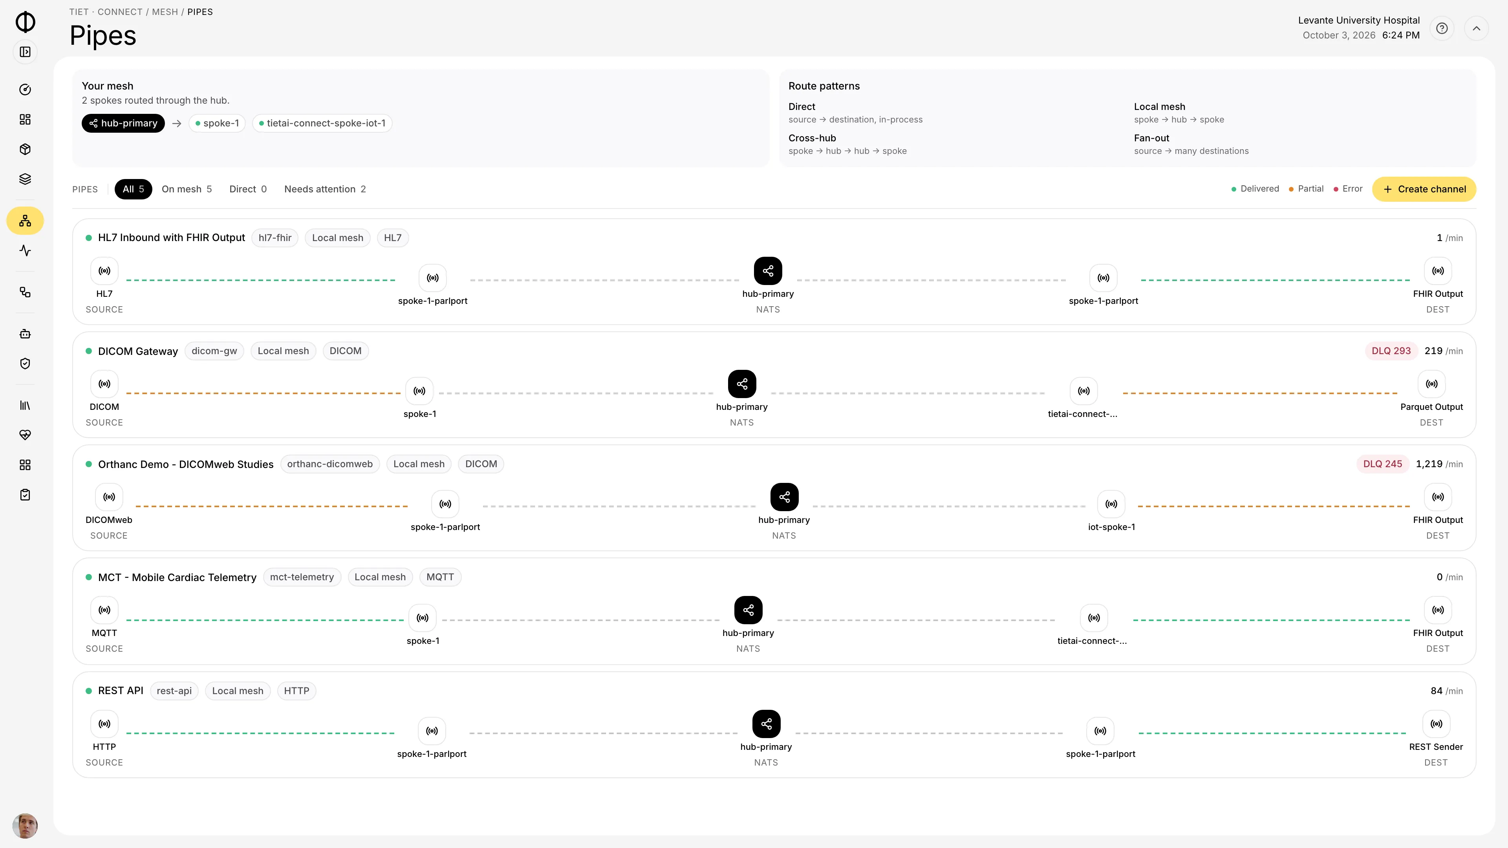Click the rest-api tag
The width and height of the screenshot is (1508, 848).
174,691
